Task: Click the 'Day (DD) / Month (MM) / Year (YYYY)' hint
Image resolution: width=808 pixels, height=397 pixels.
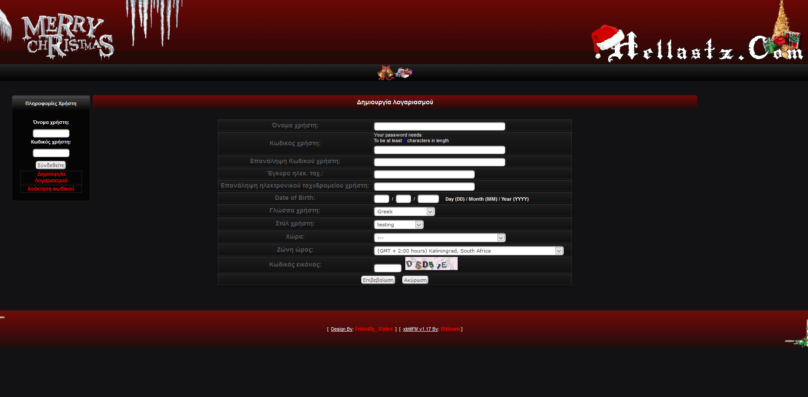Action: click(487, 199)
